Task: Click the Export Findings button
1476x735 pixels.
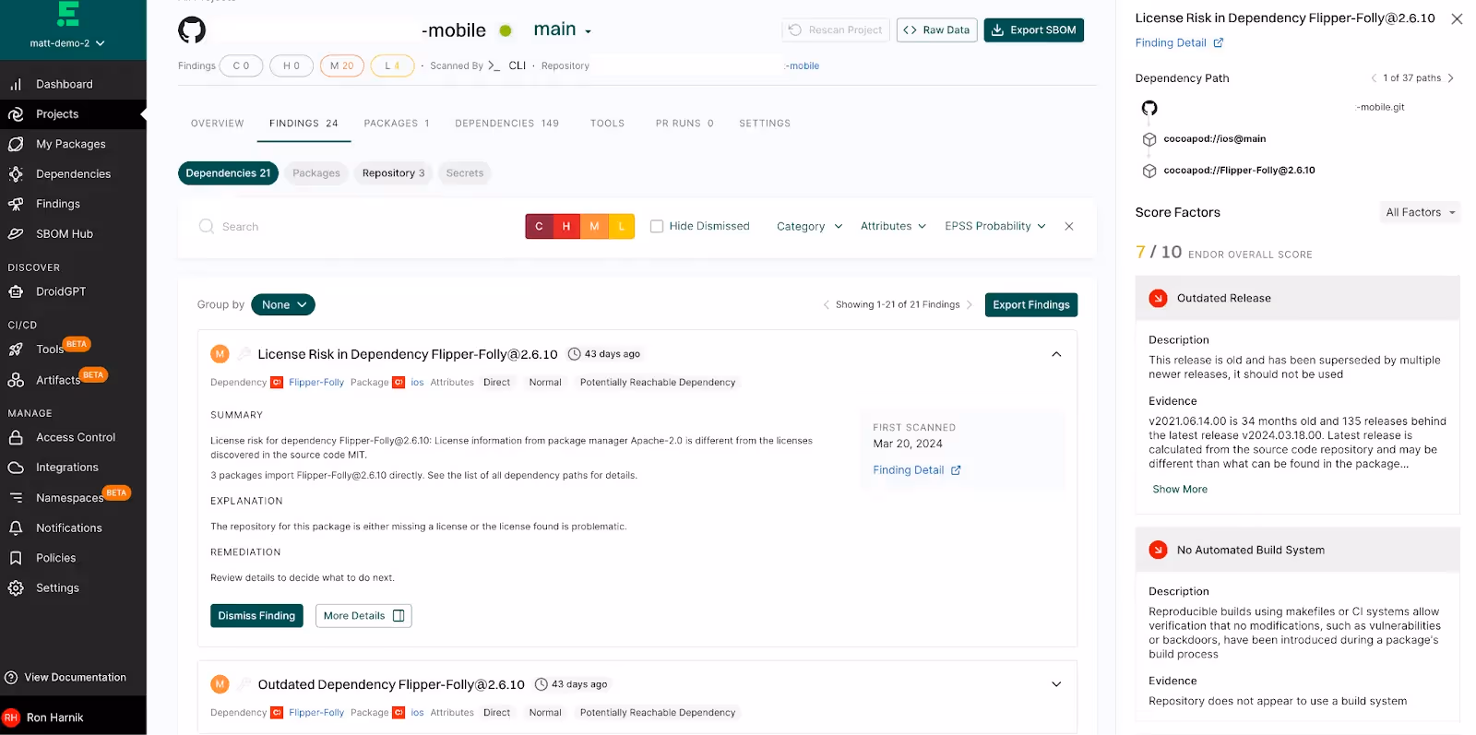Action: pyautogui.click(x=1031, y=304)
